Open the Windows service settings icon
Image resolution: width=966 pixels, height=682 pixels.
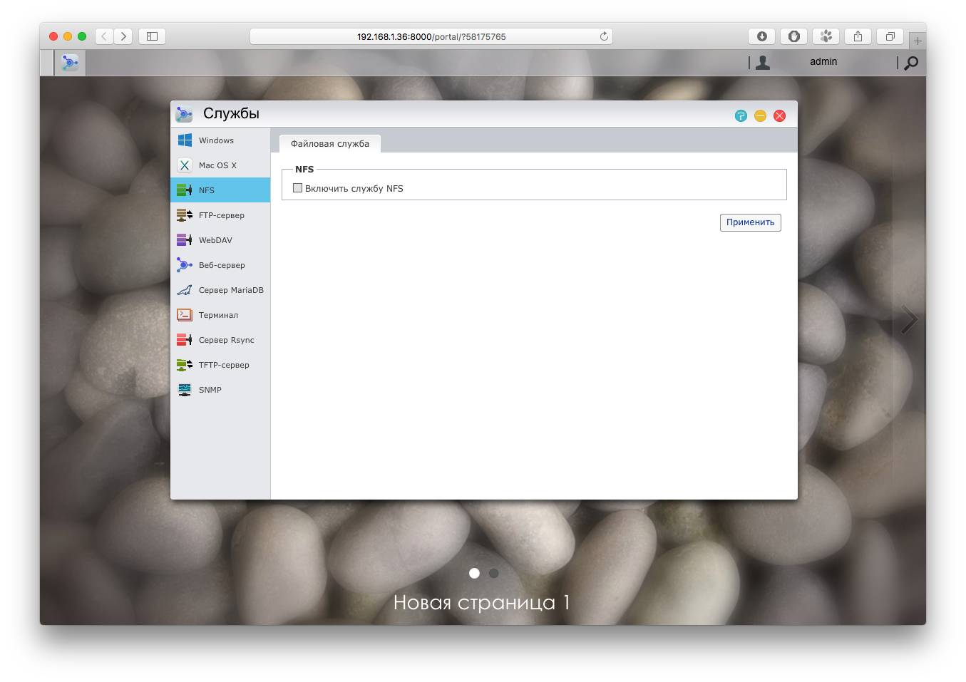(185, 140)
